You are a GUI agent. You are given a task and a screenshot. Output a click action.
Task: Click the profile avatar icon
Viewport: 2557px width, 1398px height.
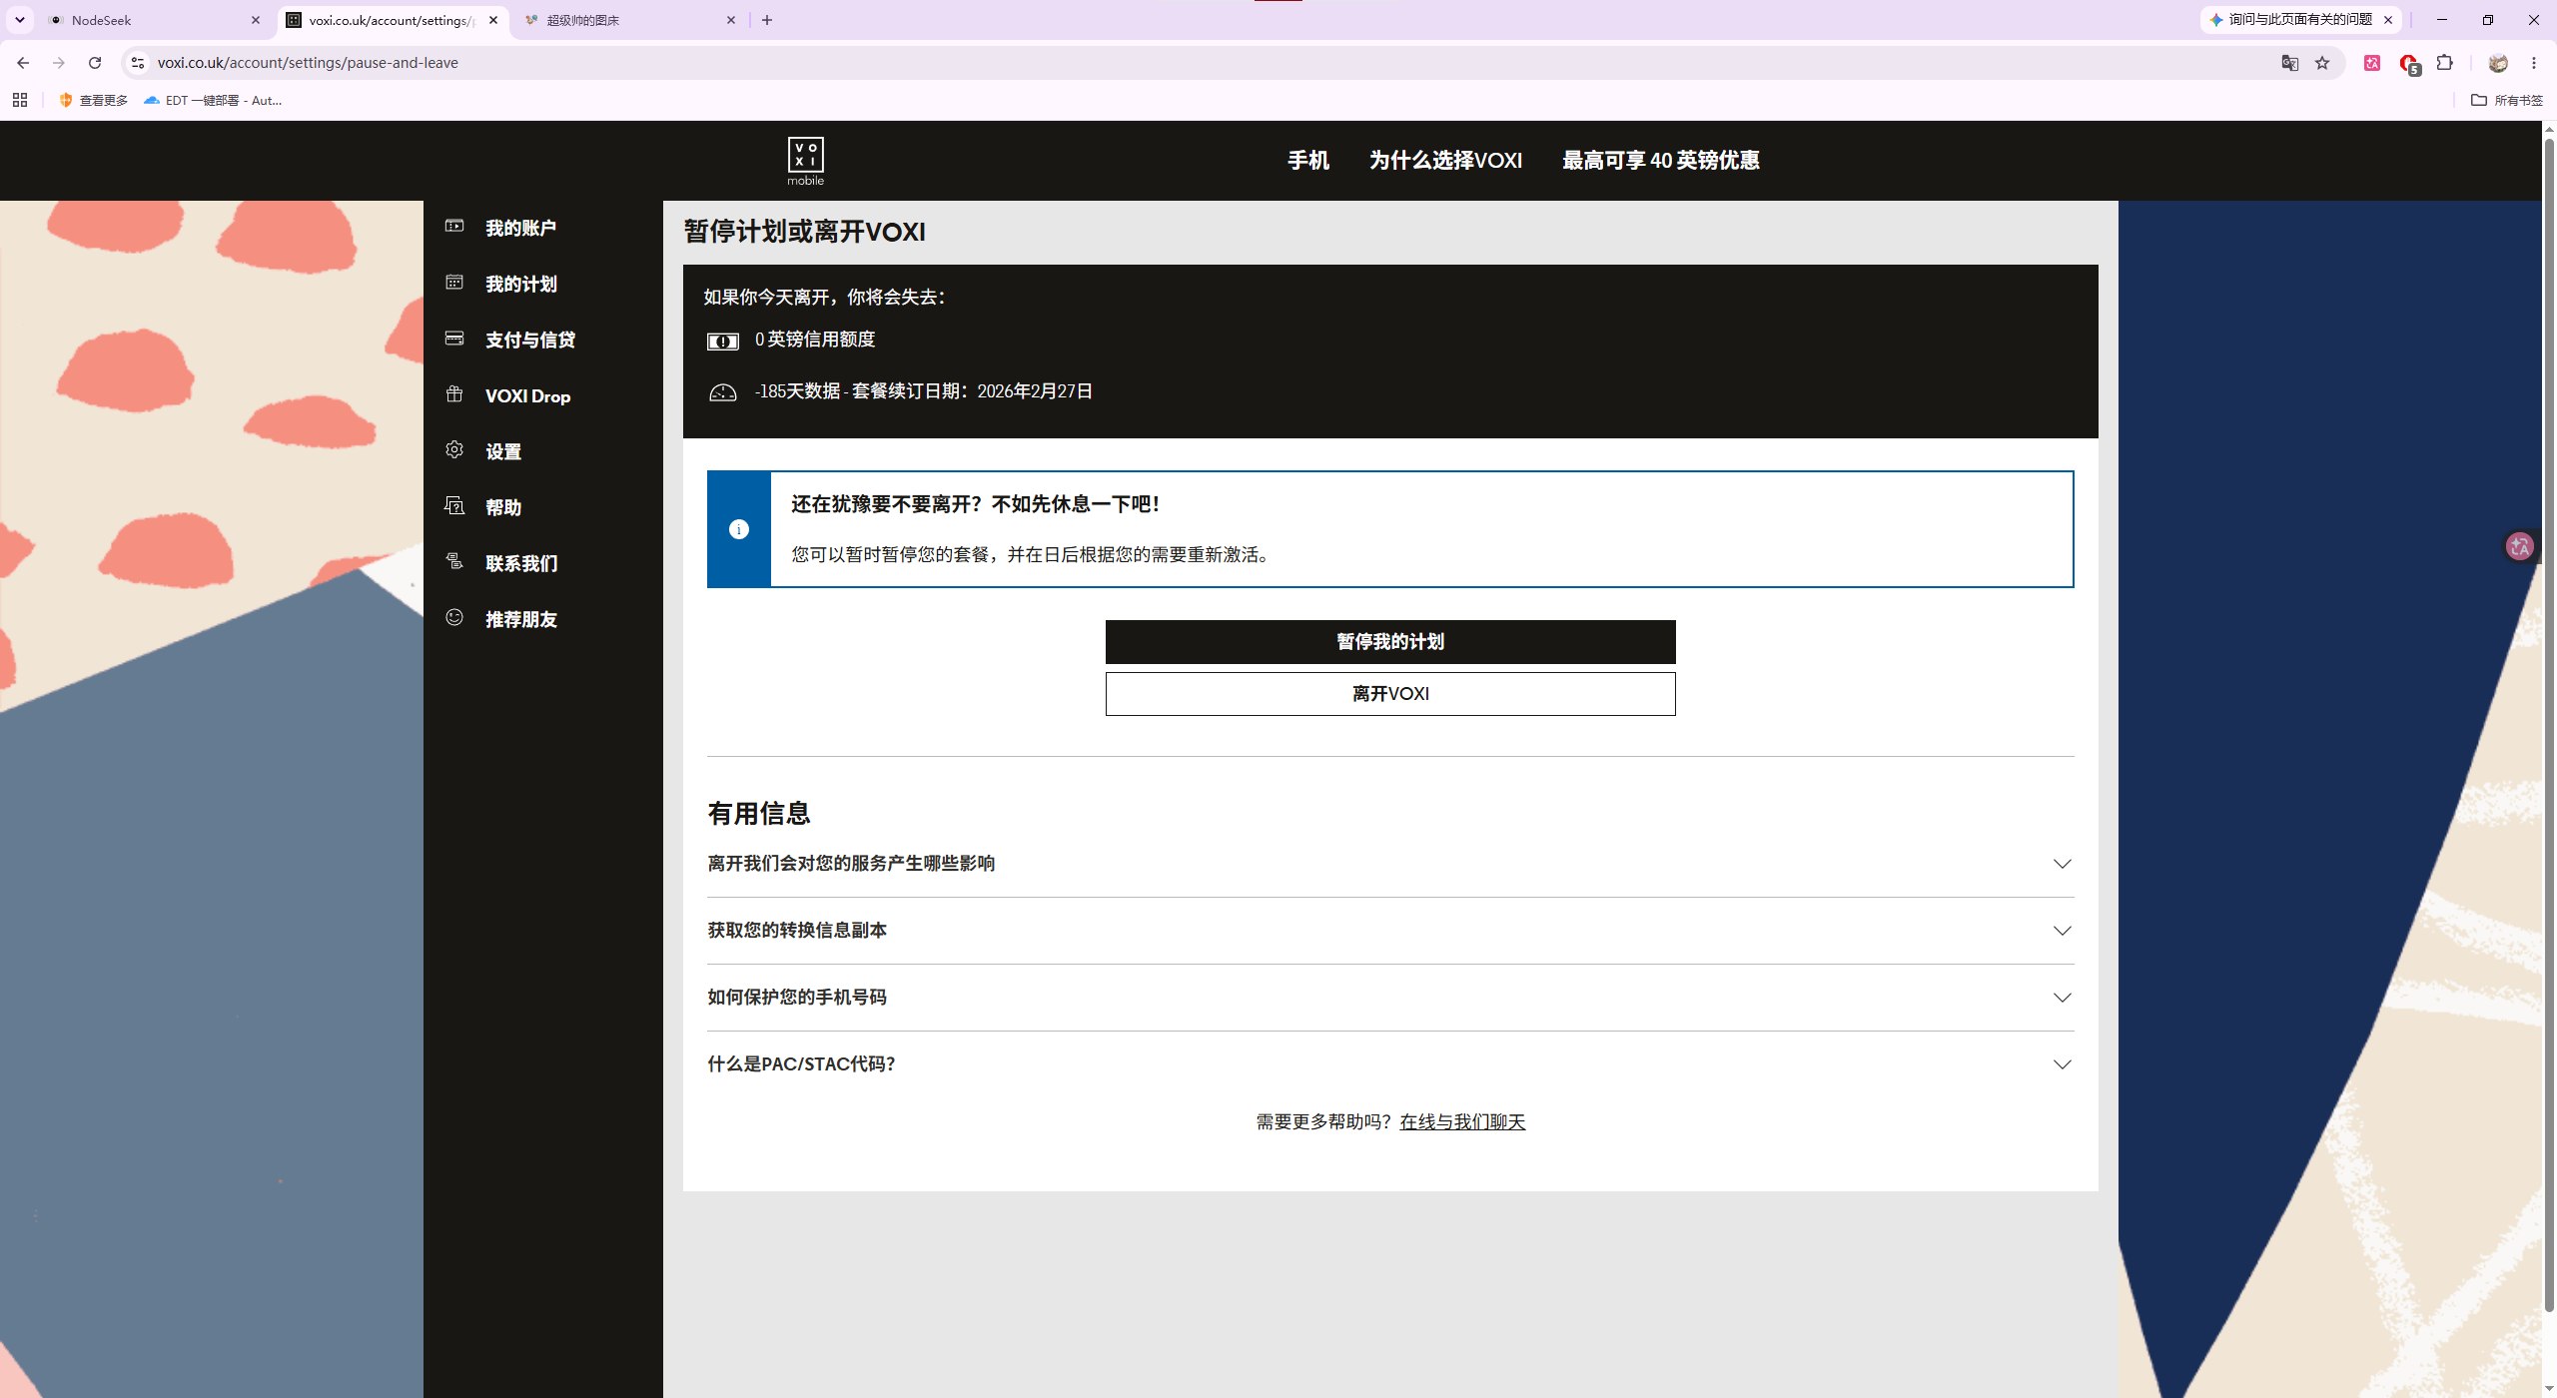click(x=2498, y=63)
